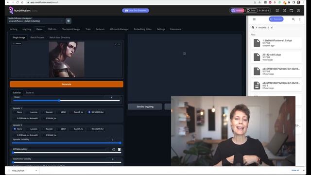The image size is (311, 175).
Task: Click Show all downloads link
Action: pyautogui.click(x=295, y=171)
